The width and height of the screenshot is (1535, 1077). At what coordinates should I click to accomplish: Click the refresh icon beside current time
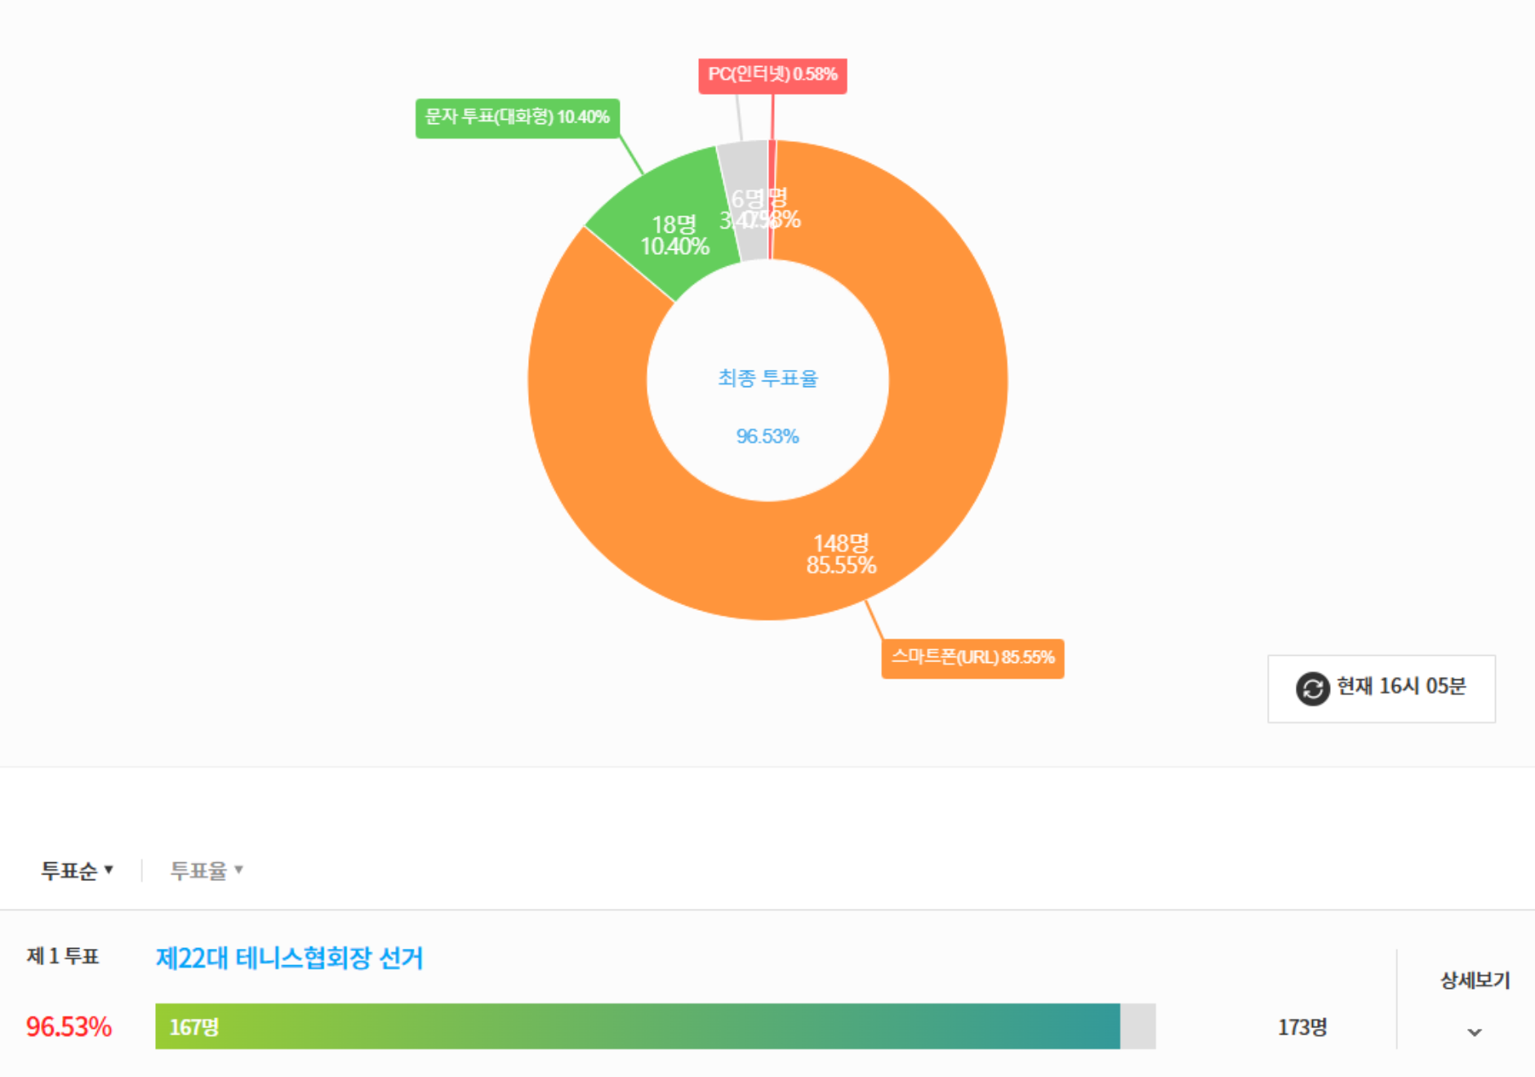point(1313,689)
